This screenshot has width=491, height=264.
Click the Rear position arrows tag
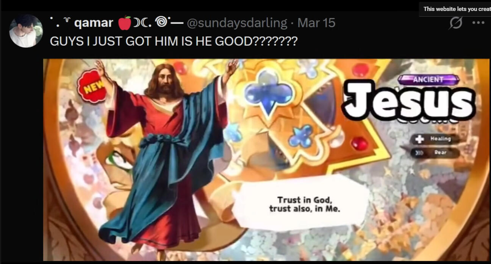435,153
